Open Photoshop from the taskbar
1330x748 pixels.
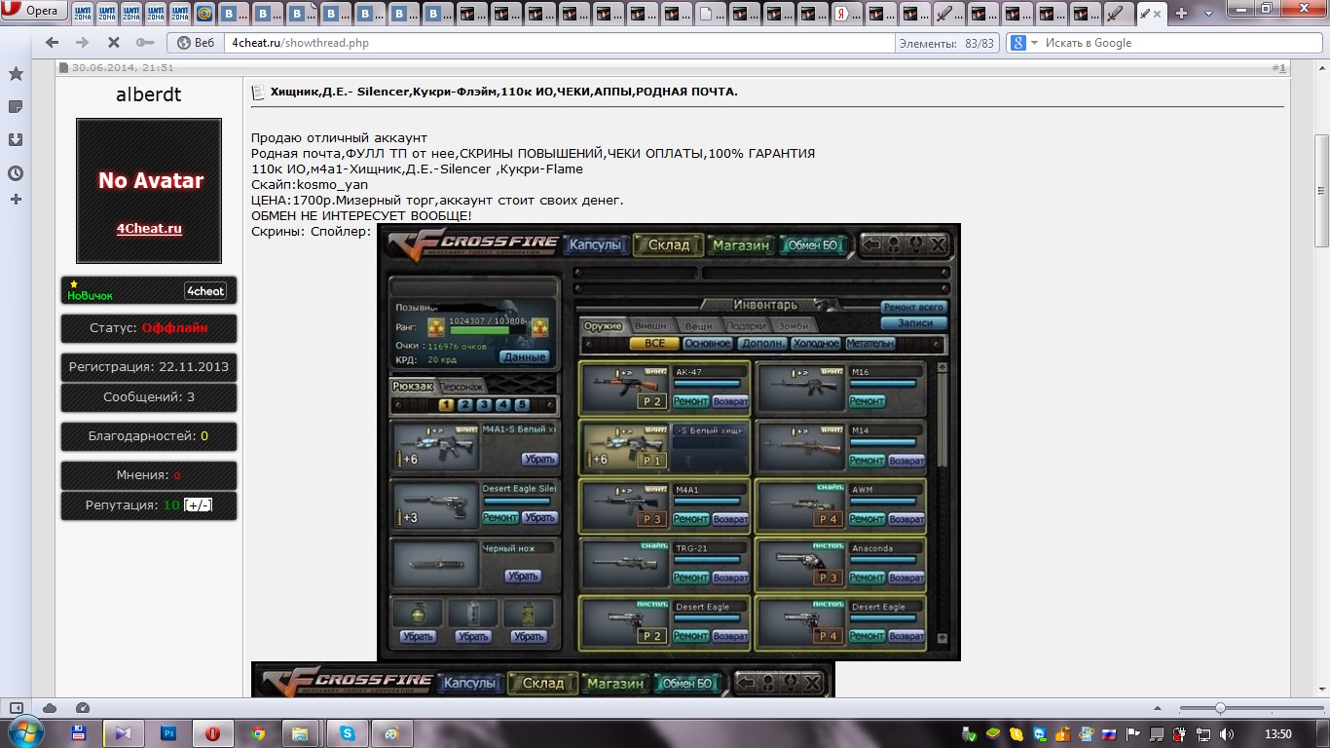click(x=168, y=732)
